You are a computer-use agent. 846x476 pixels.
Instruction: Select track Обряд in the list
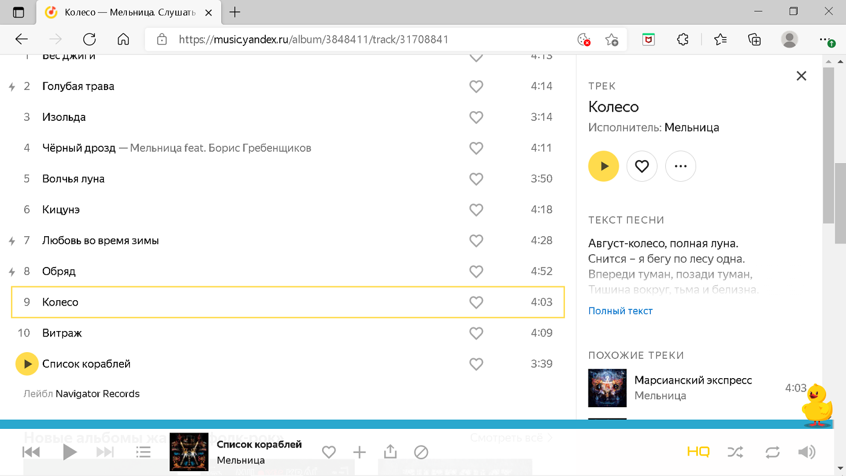click(288, 271)
